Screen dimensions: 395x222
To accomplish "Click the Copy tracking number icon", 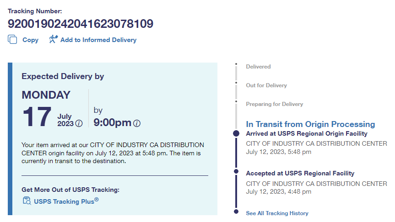I will 12,40.
